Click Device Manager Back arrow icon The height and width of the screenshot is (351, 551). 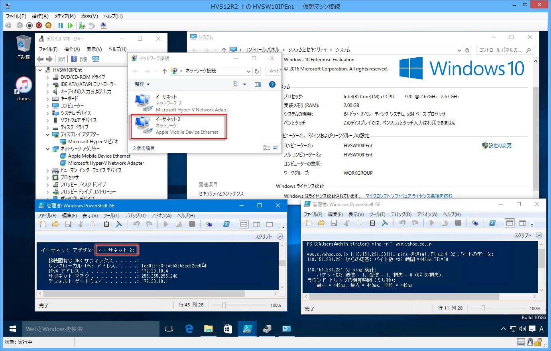tap(40, 59)
